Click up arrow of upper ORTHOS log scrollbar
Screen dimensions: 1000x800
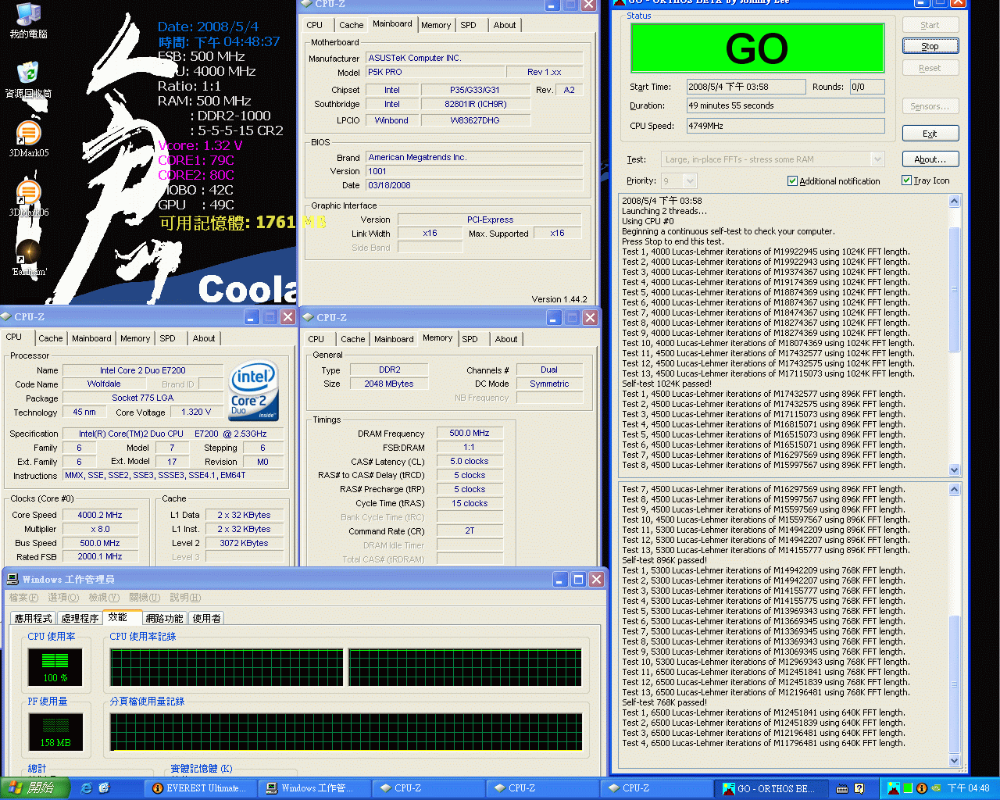coord(954,202)
